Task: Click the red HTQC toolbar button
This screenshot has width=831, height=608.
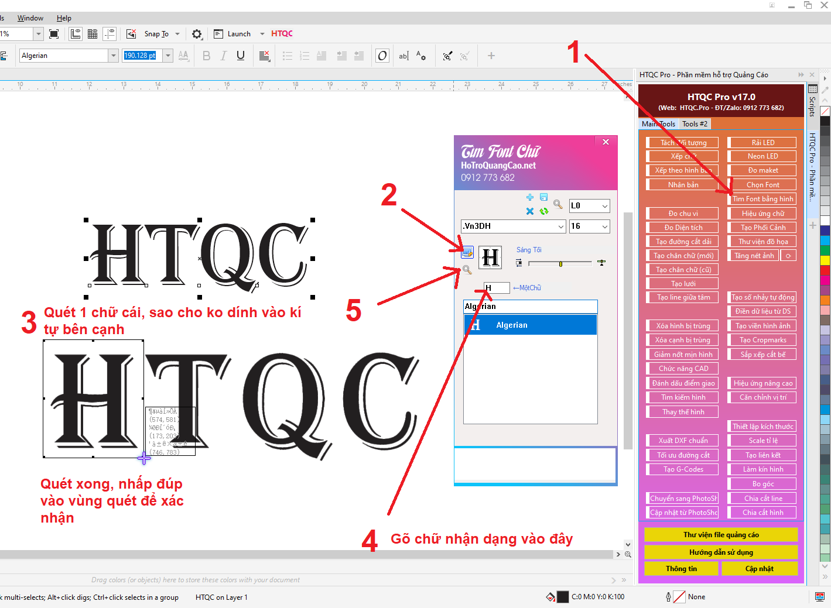Action: coord(282,33)
